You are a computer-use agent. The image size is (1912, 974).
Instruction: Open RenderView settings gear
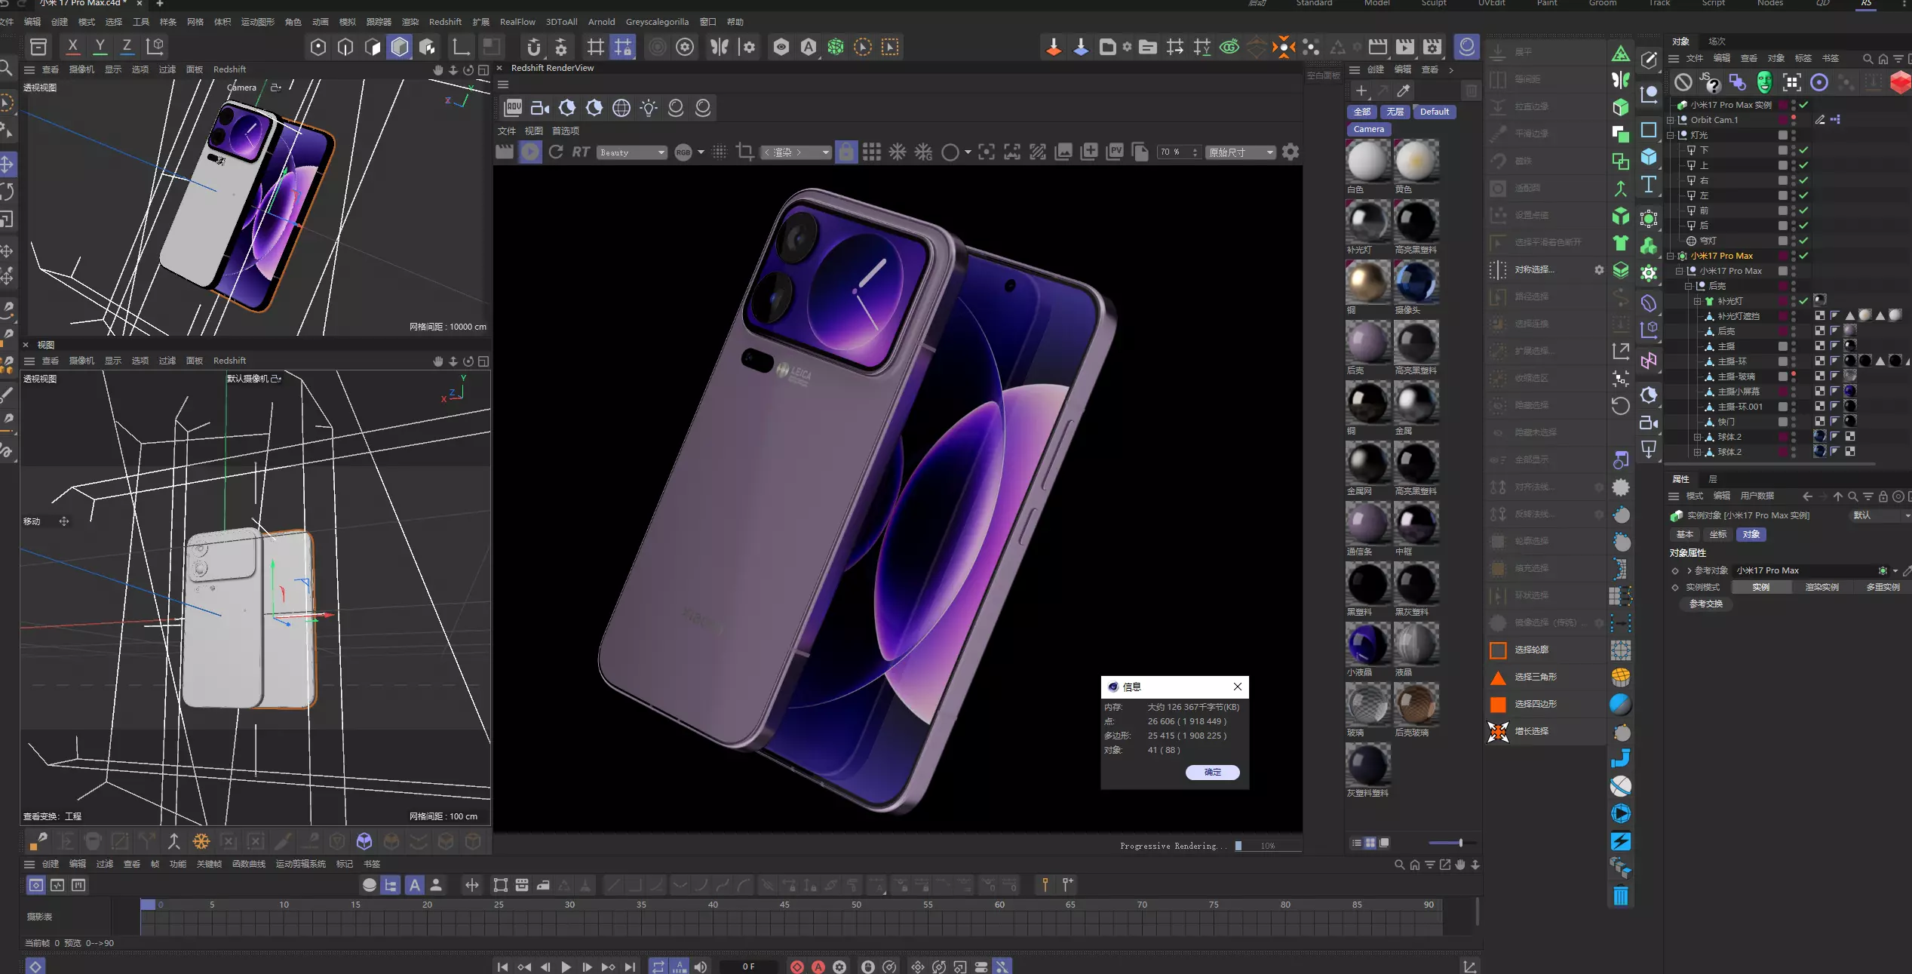[x=1291, y=152]
